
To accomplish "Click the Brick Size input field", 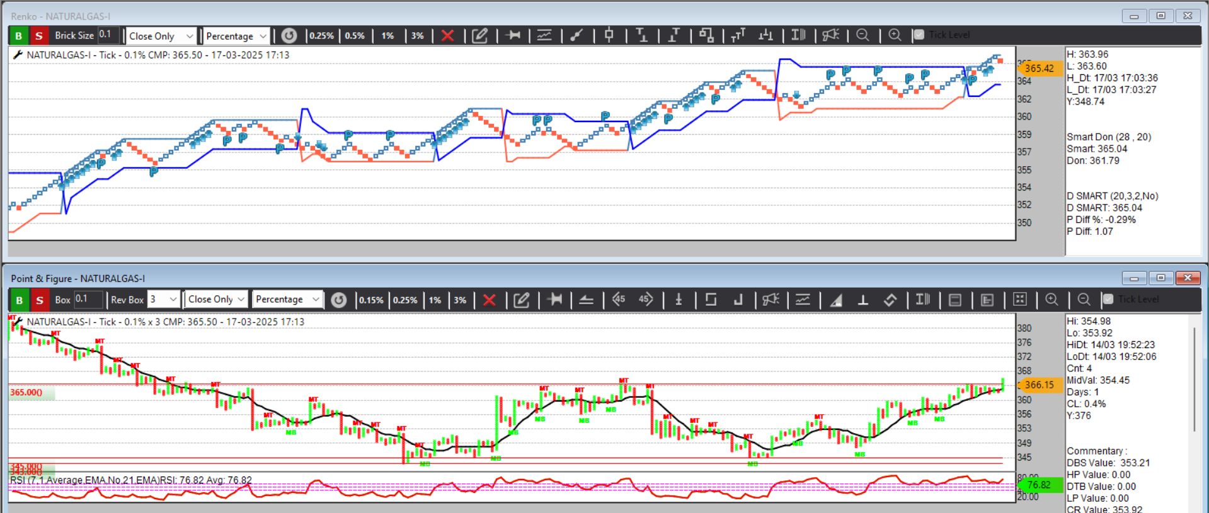I will 108,35.
